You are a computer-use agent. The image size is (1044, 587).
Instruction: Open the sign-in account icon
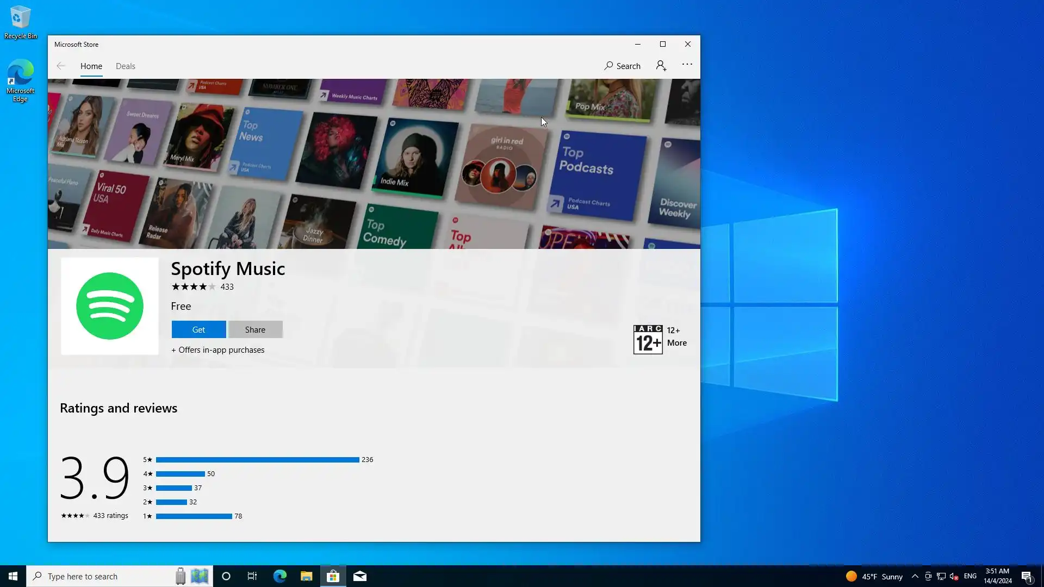tap(661, 66)
